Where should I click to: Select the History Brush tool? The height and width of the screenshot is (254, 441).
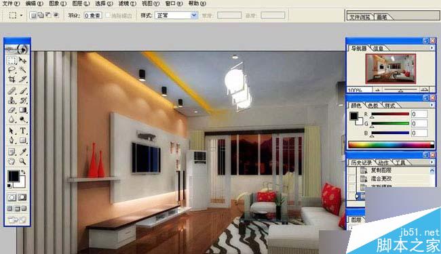pyautogui.click(x=22, y=100)
